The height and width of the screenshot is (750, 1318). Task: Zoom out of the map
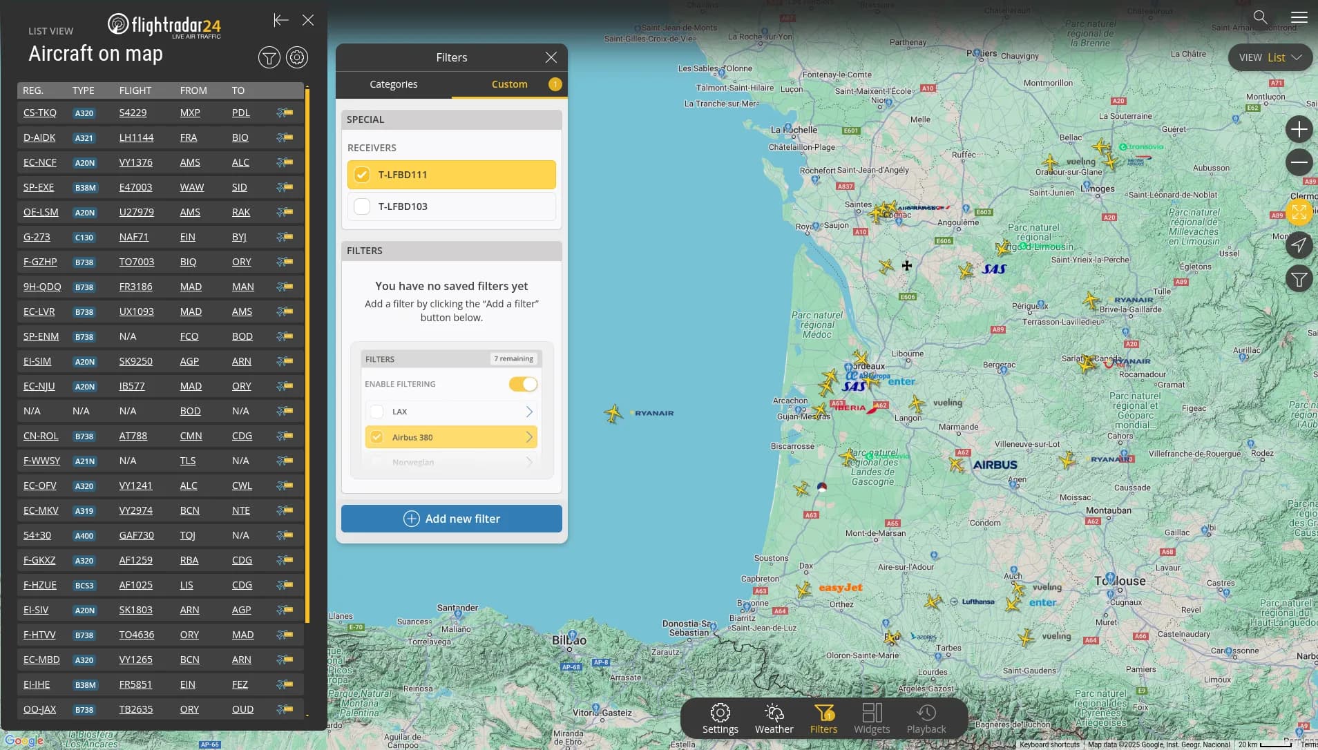(x=1299, y=163)
